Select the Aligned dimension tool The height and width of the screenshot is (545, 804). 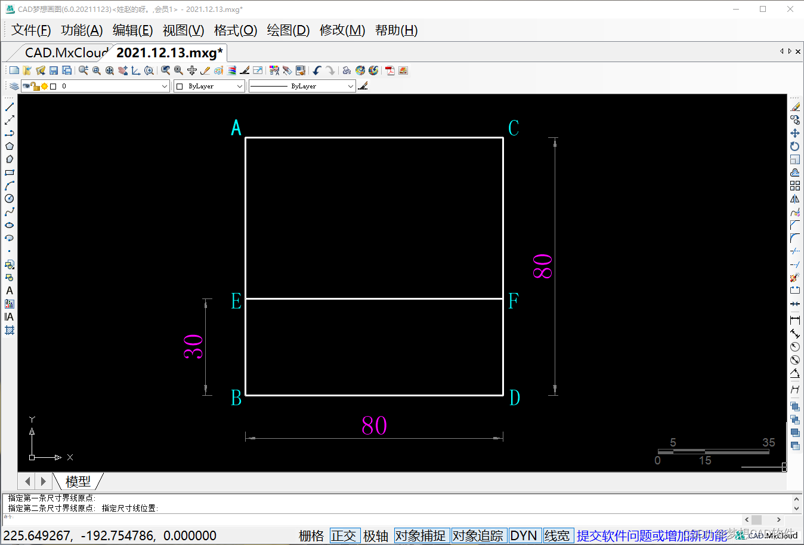[795, 334]
